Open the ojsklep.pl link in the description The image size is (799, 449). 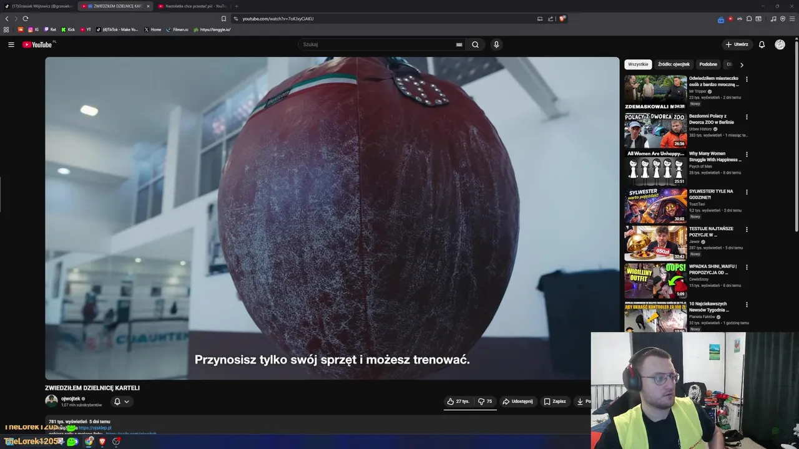(x=94, y=428)
